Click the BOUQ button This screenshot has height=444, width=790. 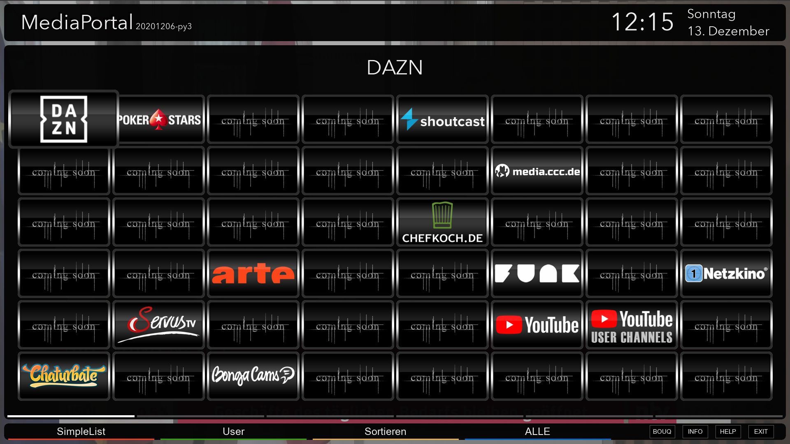click(x=662, y=431)
